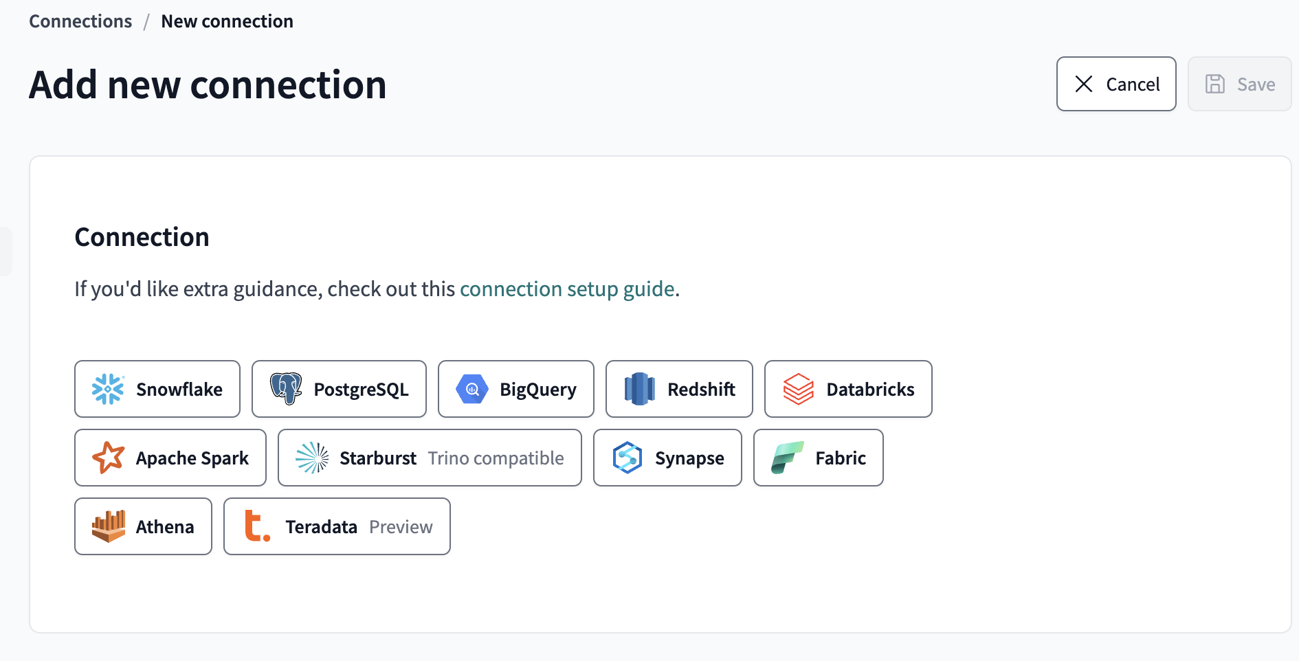The image size is (1299, 661).
Task: Select the Athena connection icon
Action: [109, 526]
